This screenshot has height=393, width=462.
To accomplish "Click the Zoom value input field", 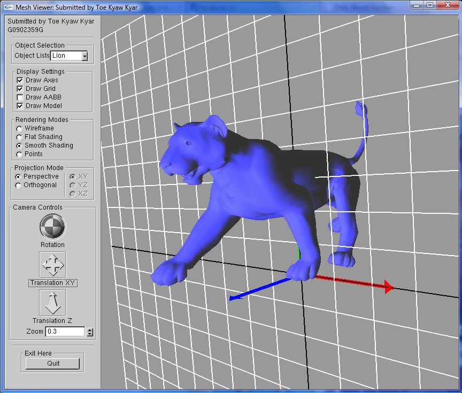I will tap(65, 332).
